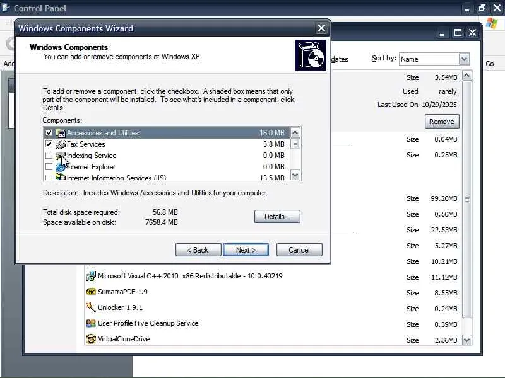This screenshot has width=505, height=378.
Task: Select the Unlocker 1.9.1 entry
Action: click(x=273, y=307)
